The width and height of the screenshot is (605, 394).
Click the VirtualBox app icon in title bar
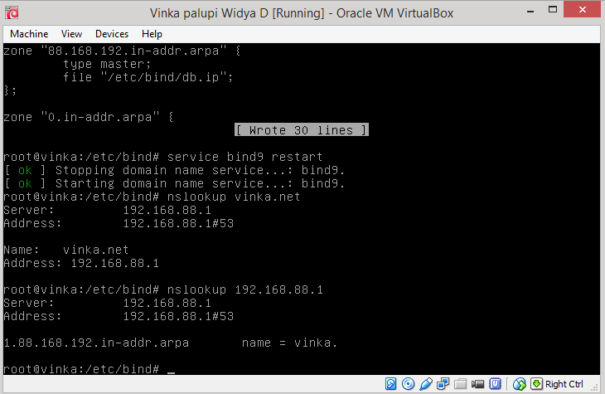click(x=12, y=12)
